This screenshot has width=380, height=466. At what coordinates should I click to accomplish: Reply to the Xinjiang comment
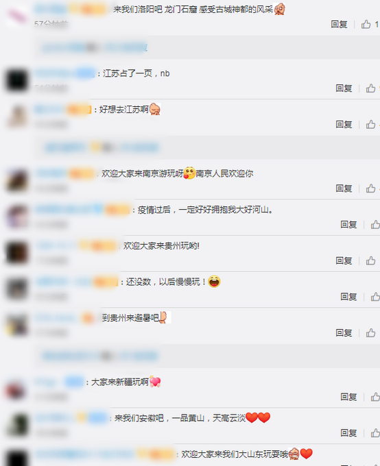pyautogui.click(x=348, y=397)
